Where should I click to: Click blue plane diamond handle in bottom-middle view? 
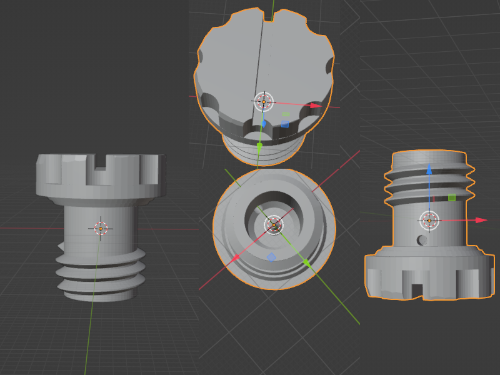tap(271, 257)
